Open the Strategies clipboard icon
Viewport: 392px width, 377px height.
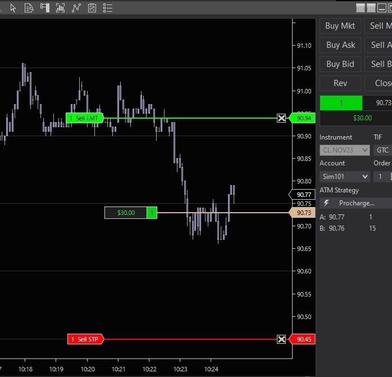[x=92, y=8]
